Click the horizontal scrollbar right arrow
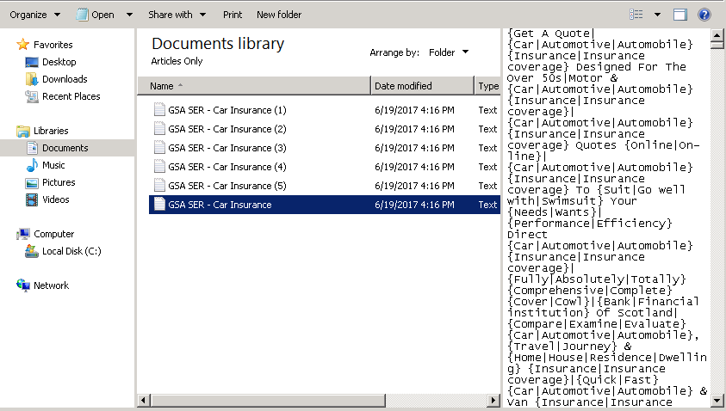 click(493, 401)
